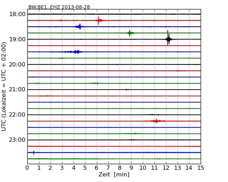Viewport: 228px width, 182px height.
Task: Click the x-axis tick label 5
Action: pos(85,168)
